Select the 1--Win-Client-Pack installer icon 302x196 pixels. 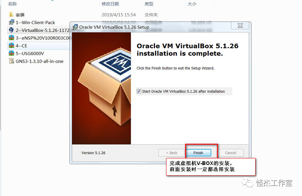(12, 22)
